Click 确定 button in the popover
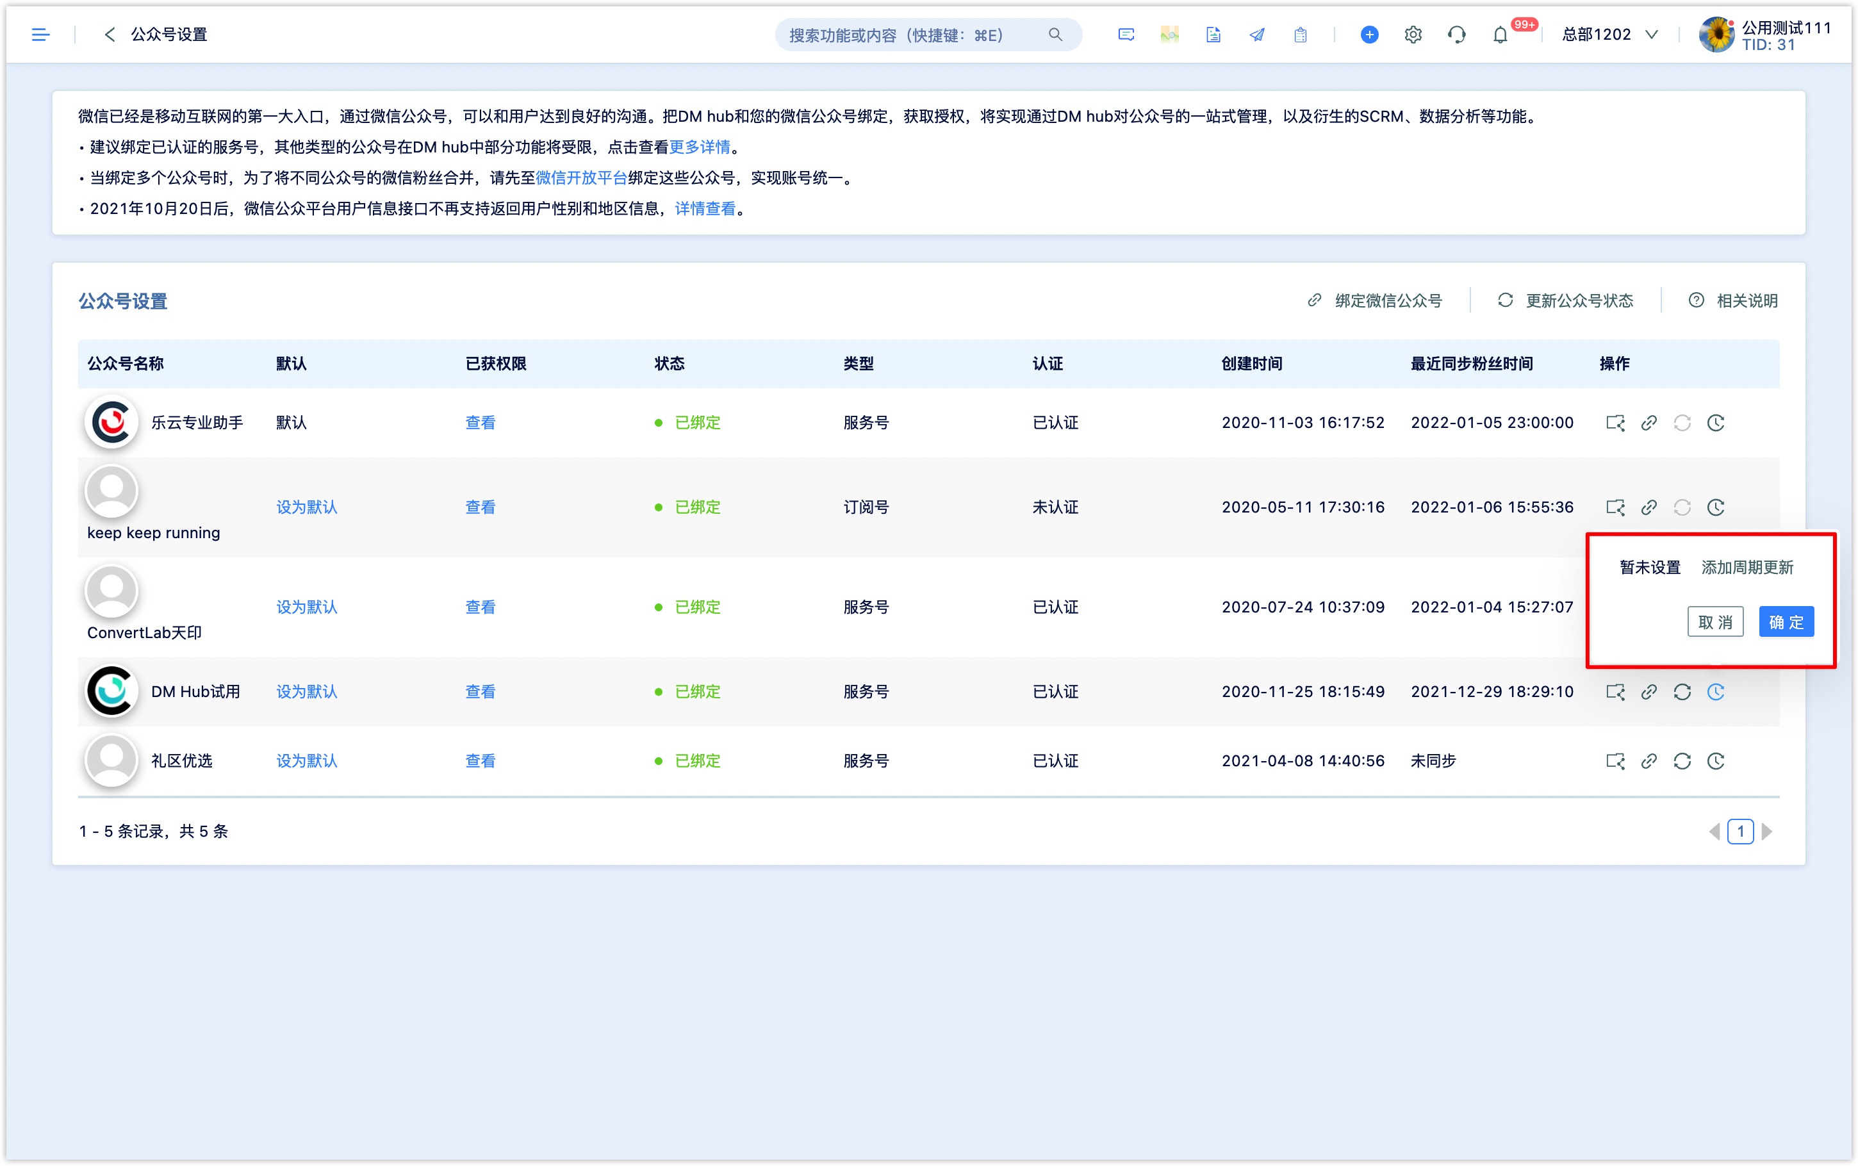This screenshot has width=1858, height=1166. pos(1786,621)
